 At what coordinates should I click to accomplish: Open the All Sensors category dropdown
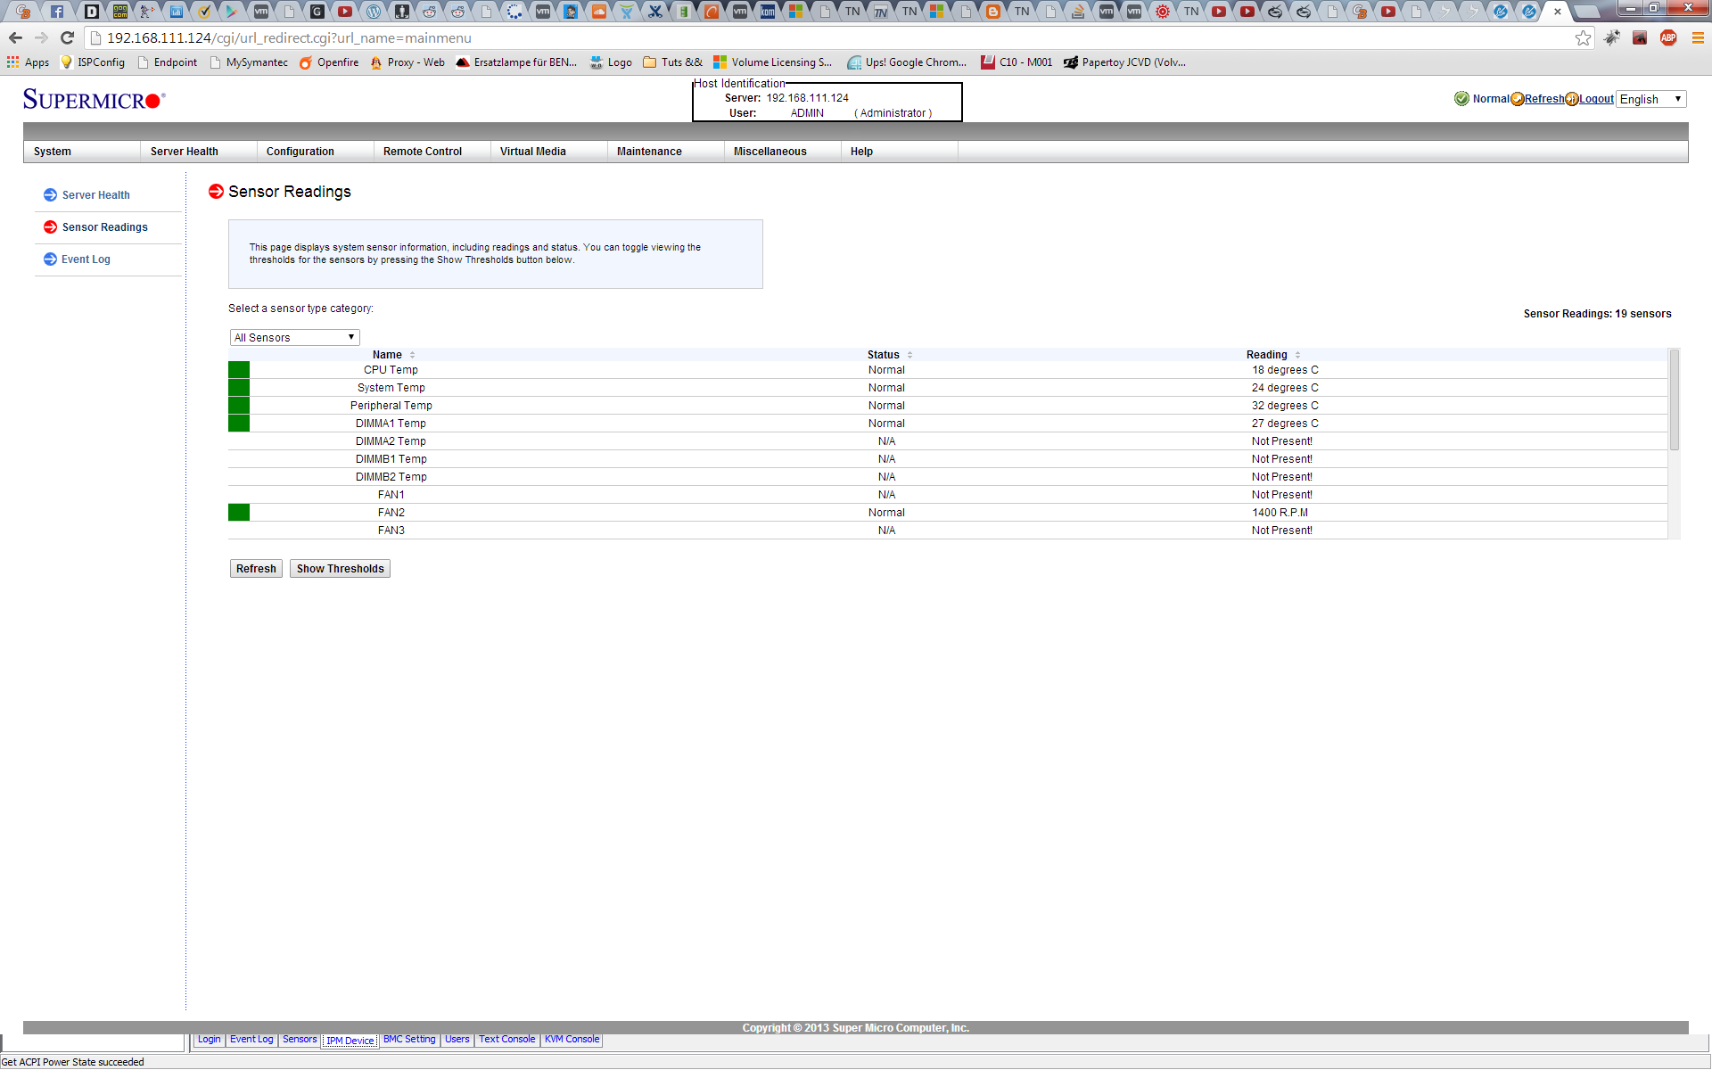[294, 338]
